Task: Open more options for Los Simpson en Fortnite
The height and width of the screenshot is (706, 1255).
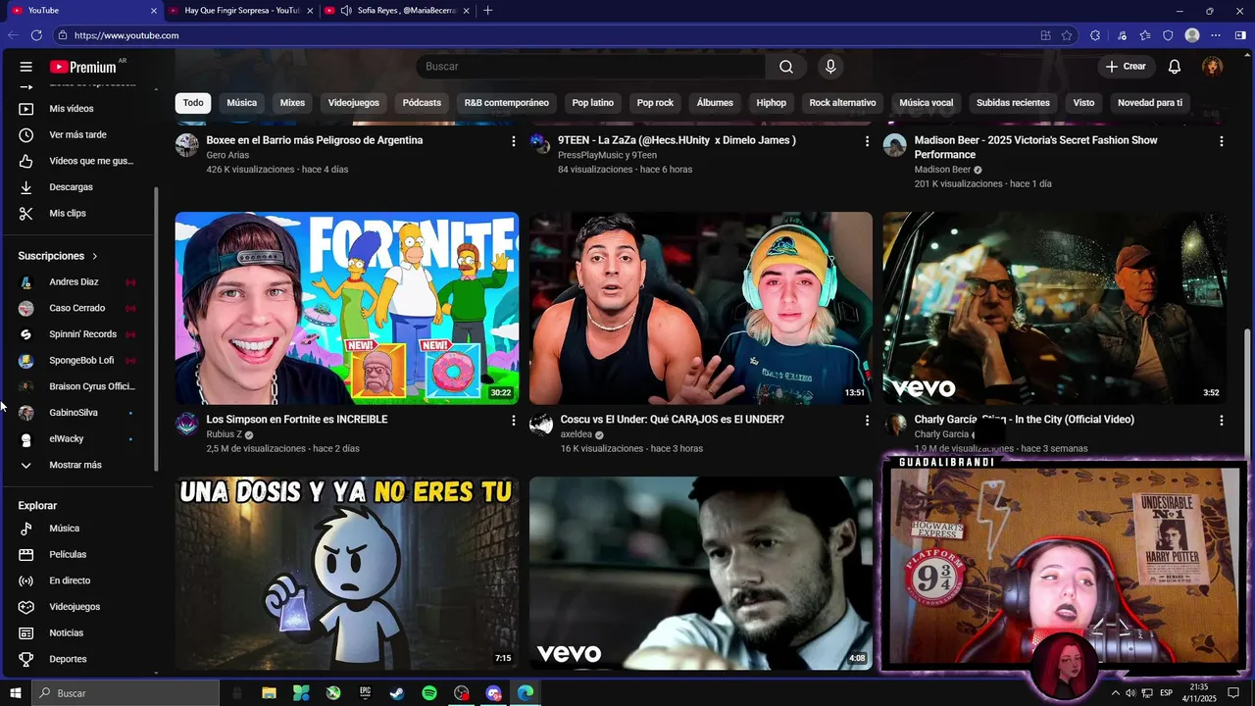Action: pos(513,420)
